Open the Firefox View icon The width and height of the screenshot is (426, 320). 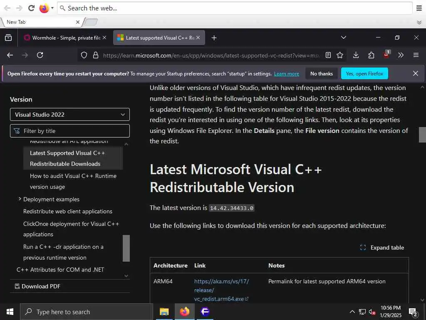(x=8, y=37)
